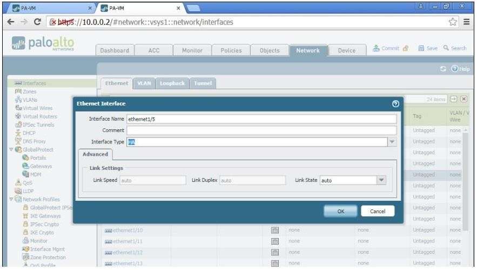Click the browser bookmark star icon
Viewport: 477px width, 270px height.
tap(455, 21)
